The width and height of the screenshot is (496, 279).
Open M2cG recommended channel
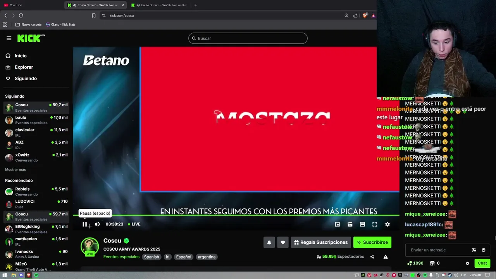click(36, 266)
